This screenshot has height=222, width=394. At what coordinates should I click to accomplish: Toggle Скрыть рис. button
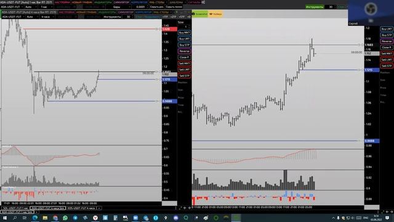tap(157, 7)
